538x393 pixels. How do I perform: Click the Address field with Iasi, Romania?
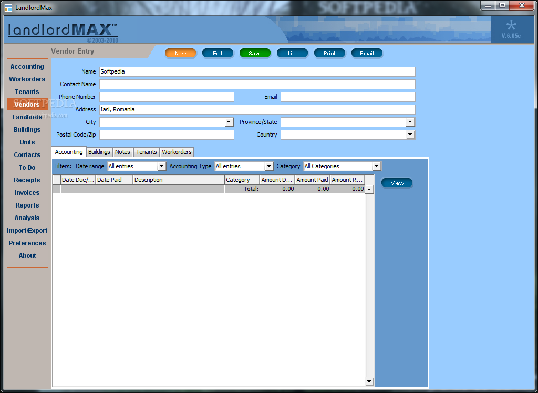pos(257,109)
